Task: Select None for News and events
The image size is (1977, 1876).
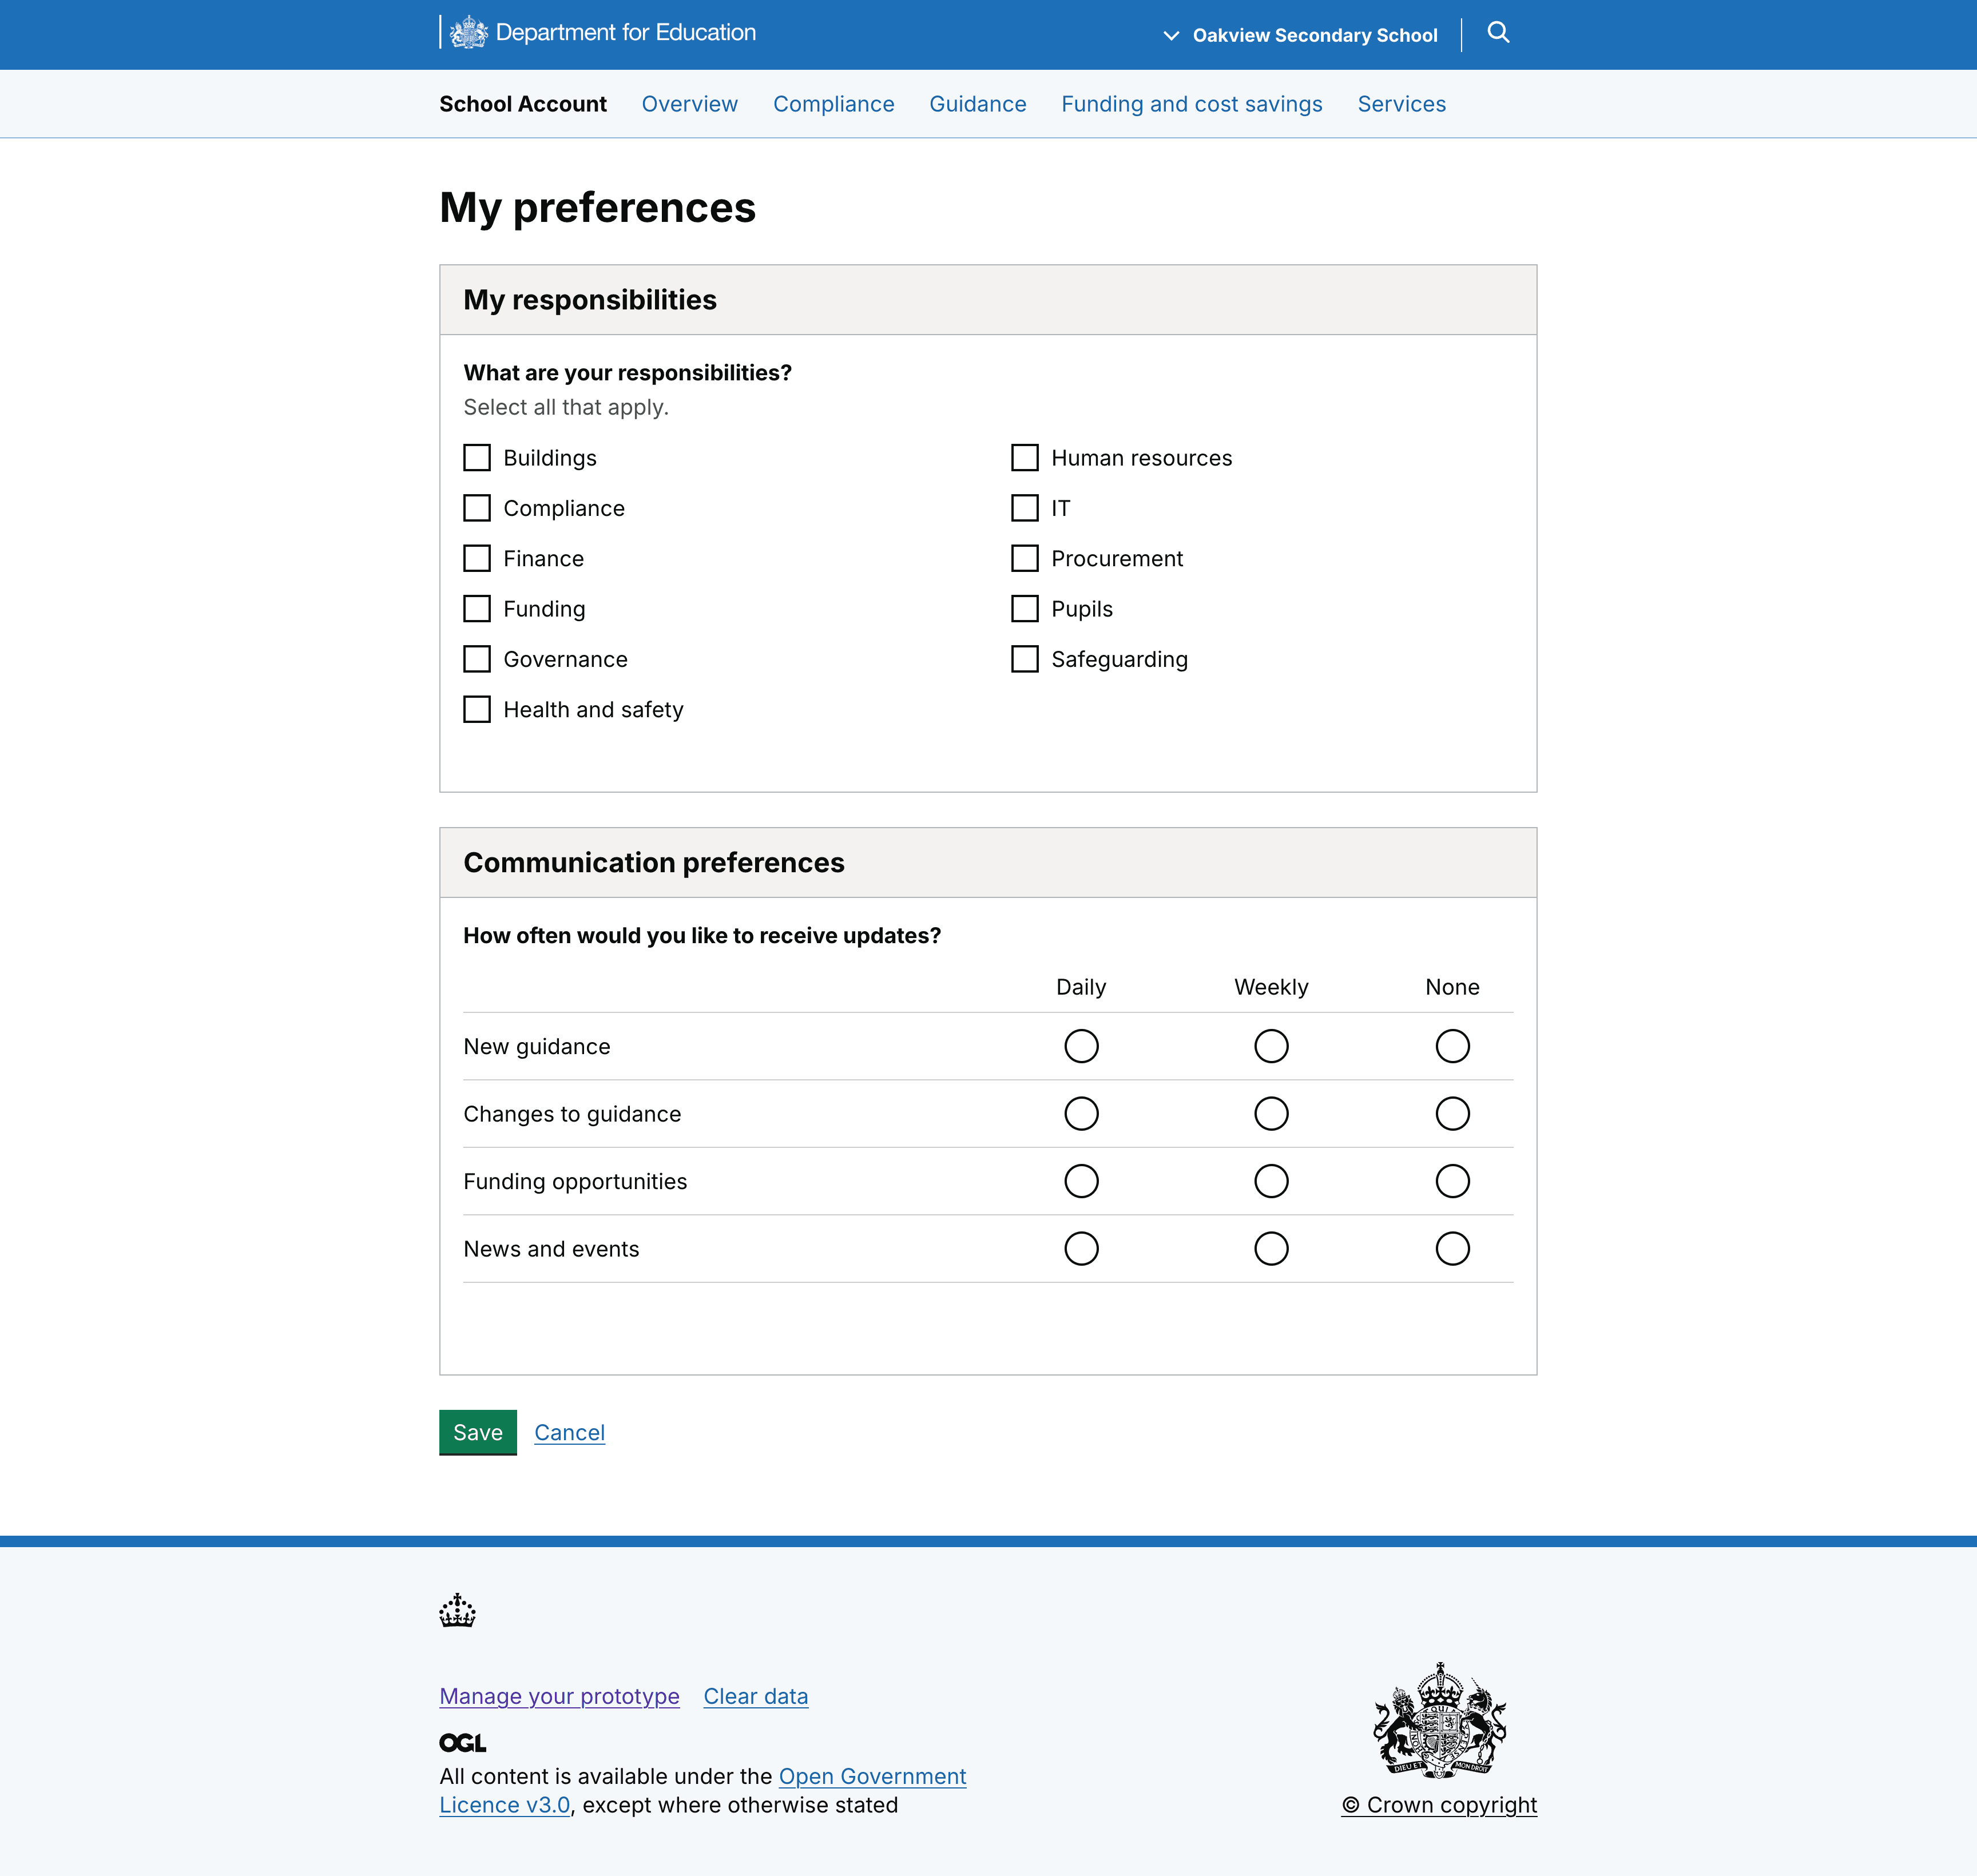Action: coord(1452,1248)
